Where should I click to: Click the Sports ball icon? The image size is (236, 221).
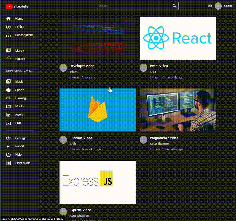tap(8, 90)
